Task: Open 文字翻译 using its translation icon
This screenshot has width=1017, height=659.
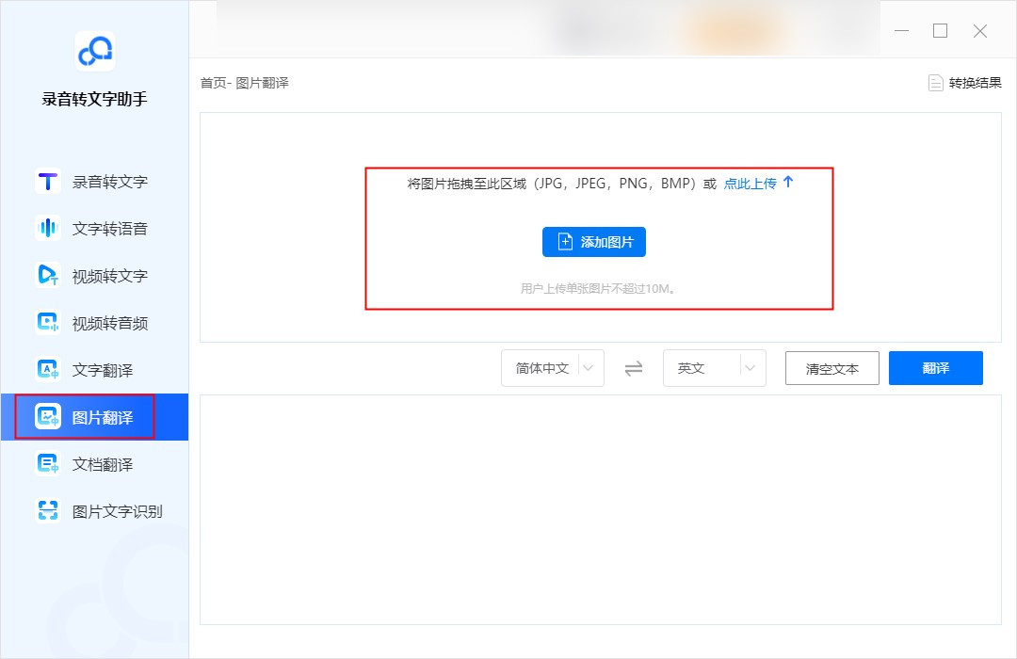Action: coord(47,369)
